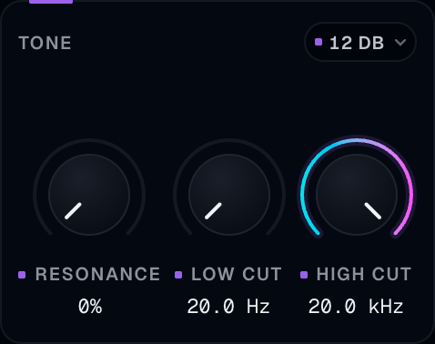Click the chevron arrow in the 12 DB selector

click(x=400, y=43)
